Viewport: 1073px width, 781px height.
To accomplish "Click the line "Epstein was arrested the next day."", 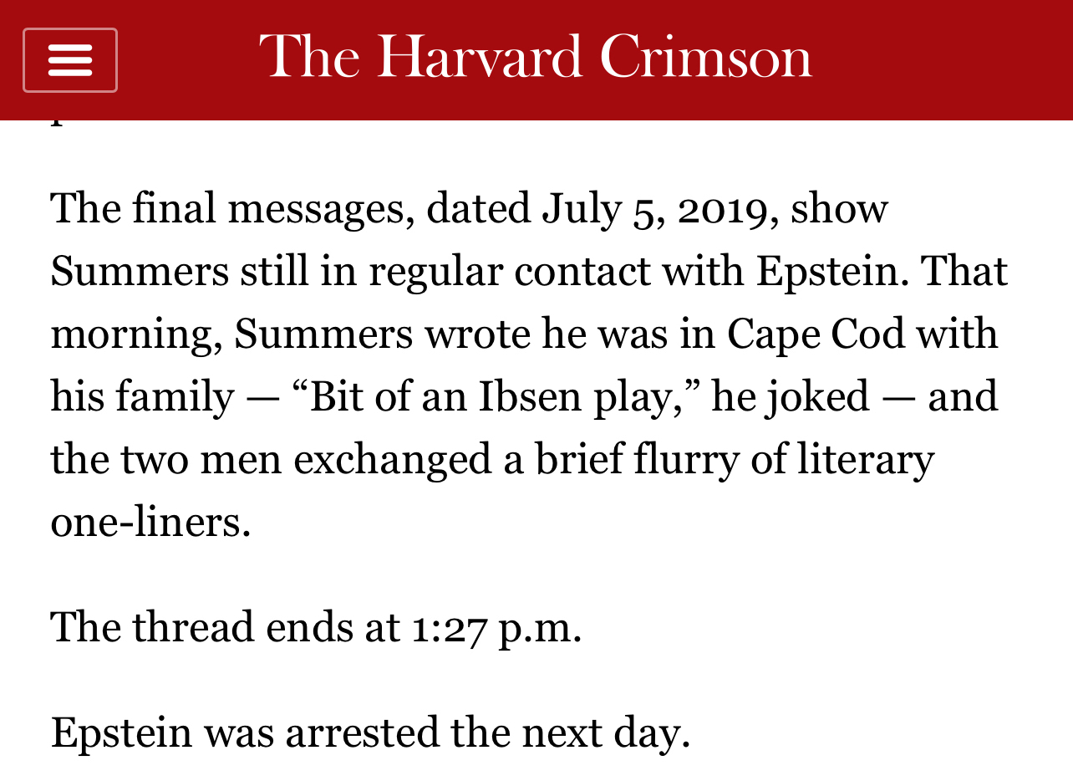I will [370, 733].
